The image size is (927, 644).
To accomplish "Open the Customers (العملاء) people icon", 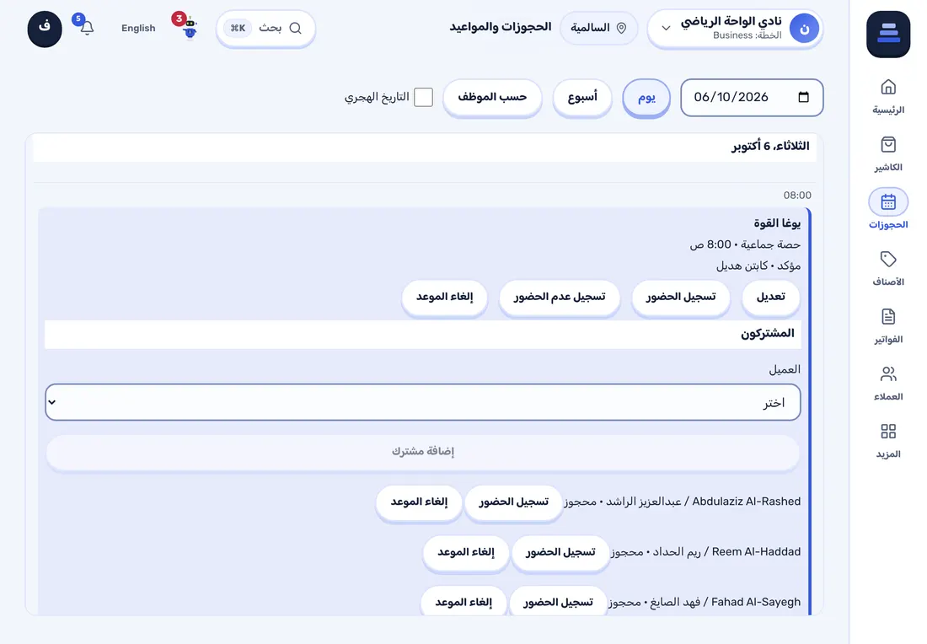I will (888, 374).
